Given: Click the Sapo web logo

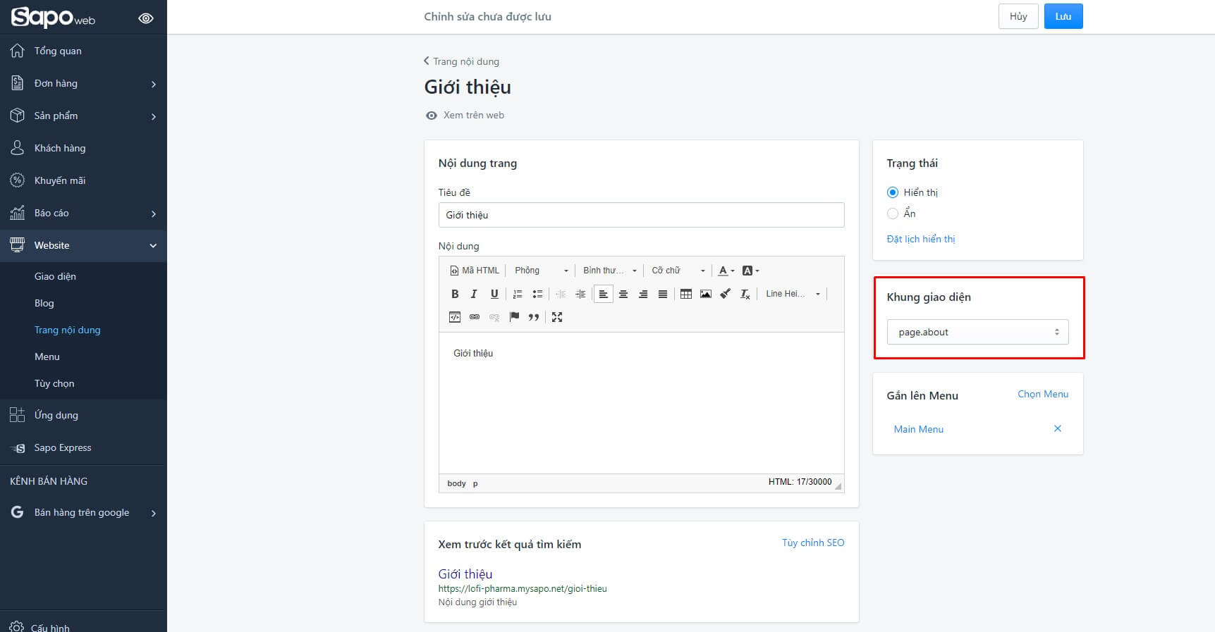Looking at the screenshot, I should [53, 17].
